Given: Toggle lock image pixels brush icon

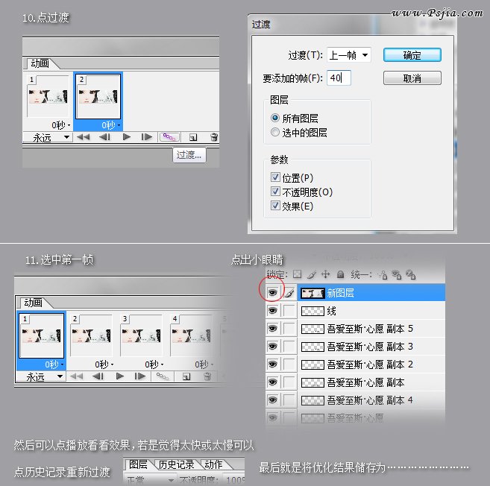Looking at the screenshot, I should tap(312, 274).
